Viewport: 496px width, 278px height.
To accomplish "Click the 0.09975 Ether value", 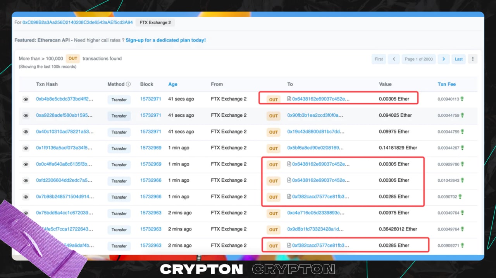I will pyautogui.click(x=394, y=131).
